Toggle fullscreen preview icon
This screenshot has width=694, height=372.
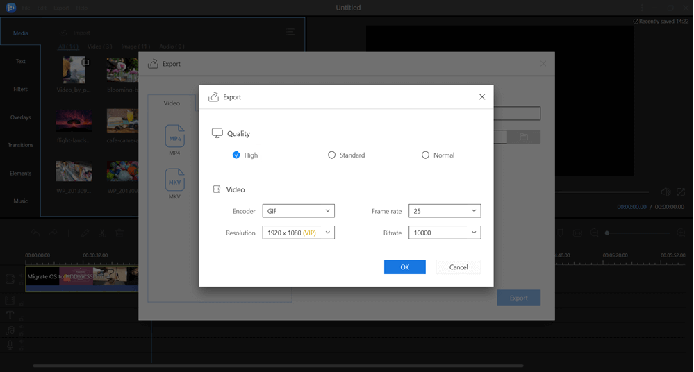point(681,192)
